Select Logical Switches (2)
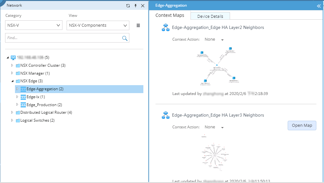 tap(37, 120)
